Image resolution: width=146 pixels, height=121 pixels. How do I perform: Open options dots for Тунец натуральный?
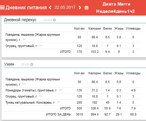tap(58, 102)
